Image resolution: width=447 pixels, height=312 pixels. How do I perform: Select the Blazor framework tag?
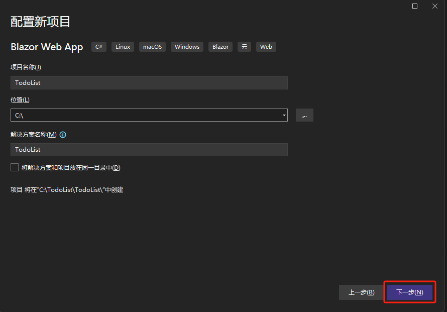(220, 46)
